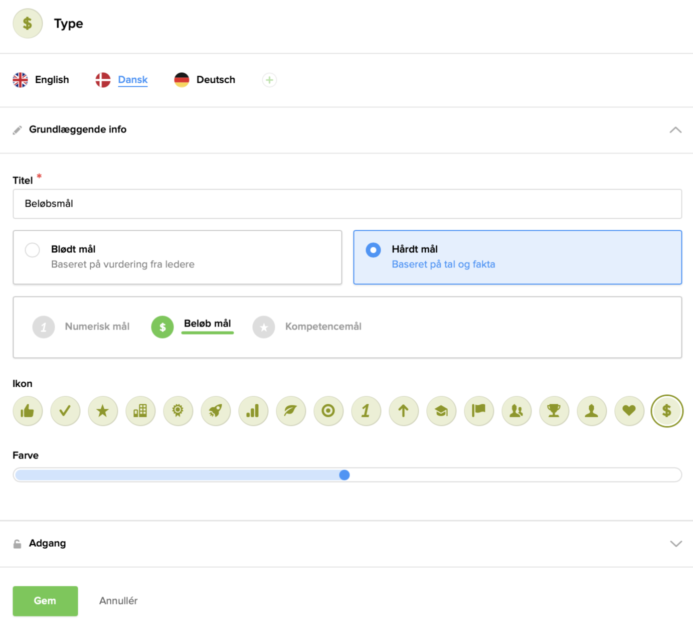Viewport: 693px width, 626px height.
Task: Select the Hårdt mål radio option
Action: tap(373, 250)
